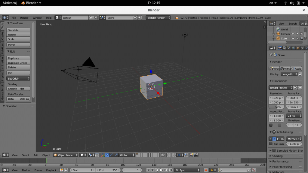Open the timeline Playback menu
The width and height of the screenshot is (308, 173).
(51, 170)
